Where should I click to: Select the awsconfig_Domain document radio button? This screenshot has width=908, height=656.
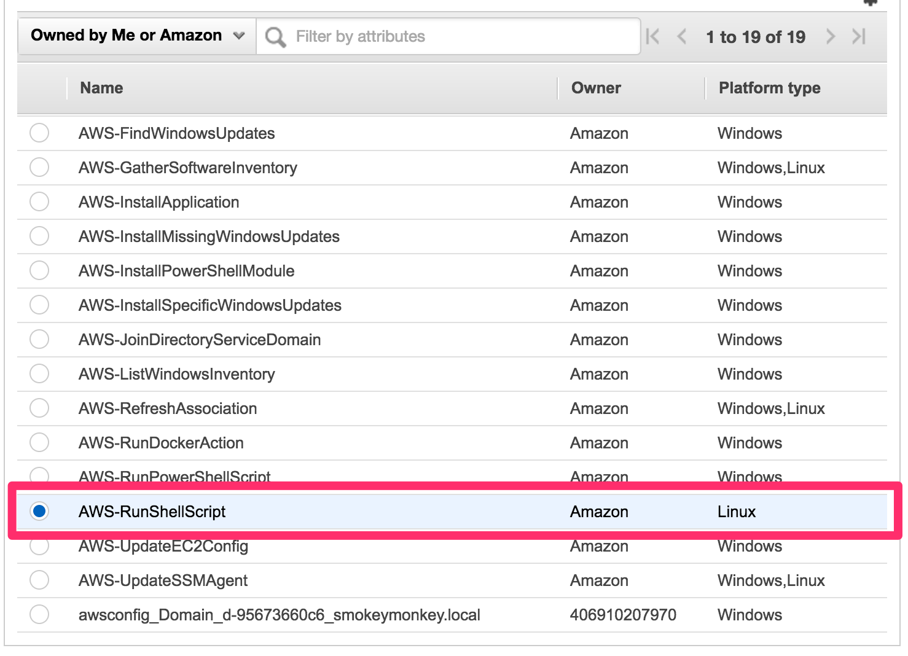[39, 614]
